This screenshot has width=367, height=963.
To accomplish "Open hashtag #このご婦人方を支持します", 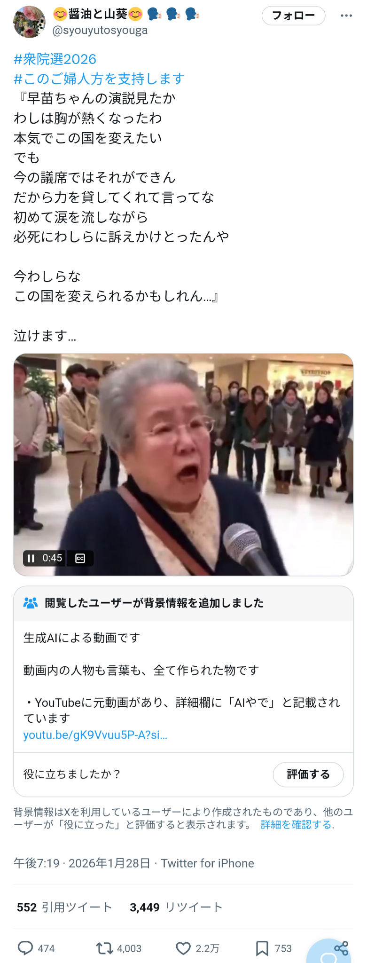I will [x=99, y=79].
